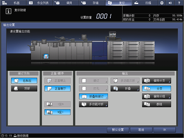
Task: Open the 打孔 punch options
Action: (x=94, y=89)
